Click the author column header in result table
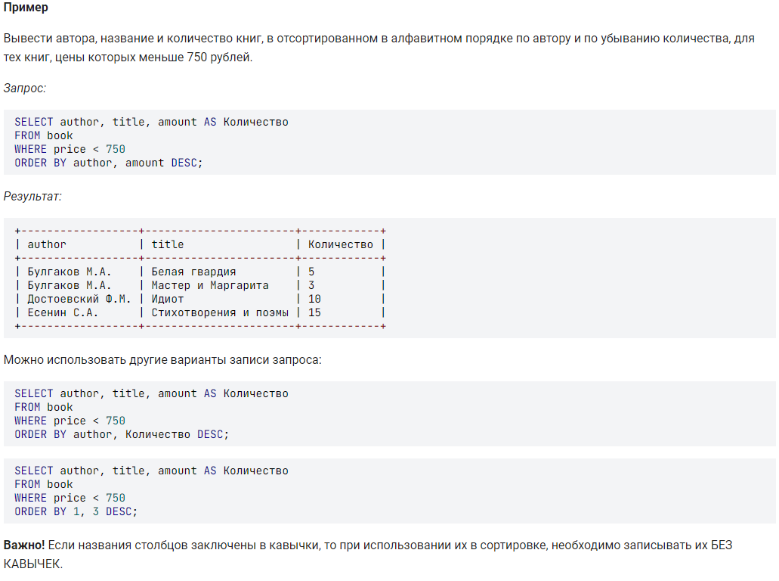This screenshot has height=581, width=779. (47, 245)
